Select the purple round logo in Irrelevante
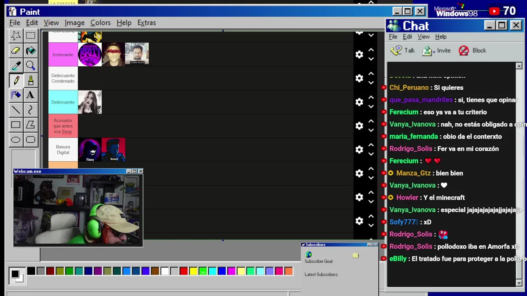The image size is (527, 296). tap(90, 55)
